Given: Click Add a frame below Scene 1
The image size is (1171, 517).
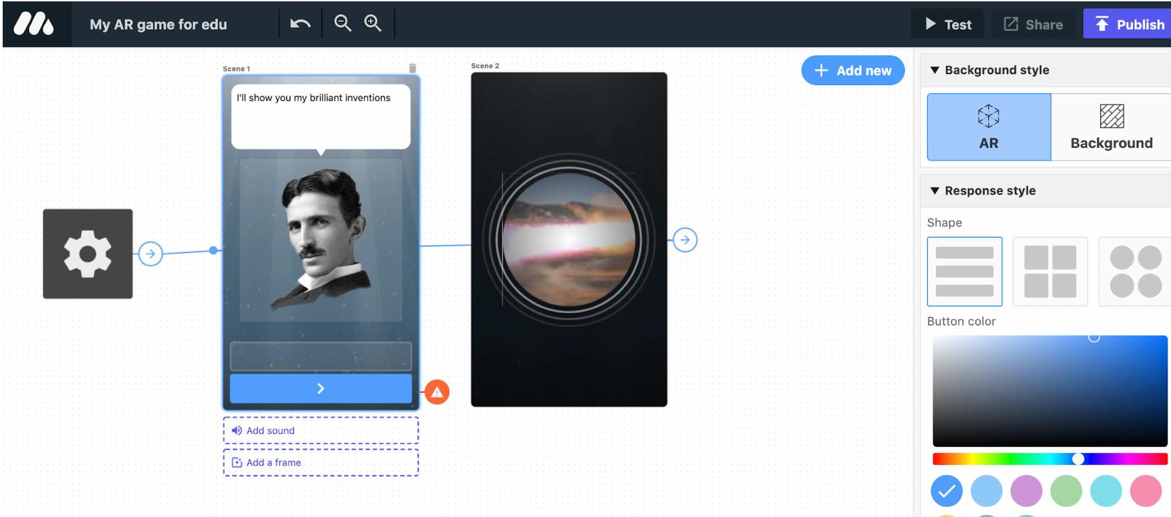Looking at the screenshot, I should pyautogui.click(x=321, y=462).
